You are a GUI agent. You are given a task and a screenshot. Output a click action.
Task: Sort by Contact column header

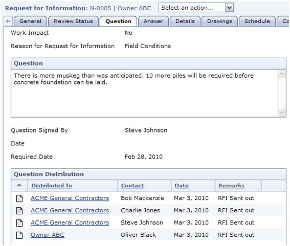click(132, 186)
